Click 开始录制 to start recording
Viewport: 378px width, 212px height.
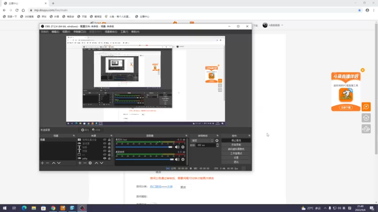pos(236,145)
